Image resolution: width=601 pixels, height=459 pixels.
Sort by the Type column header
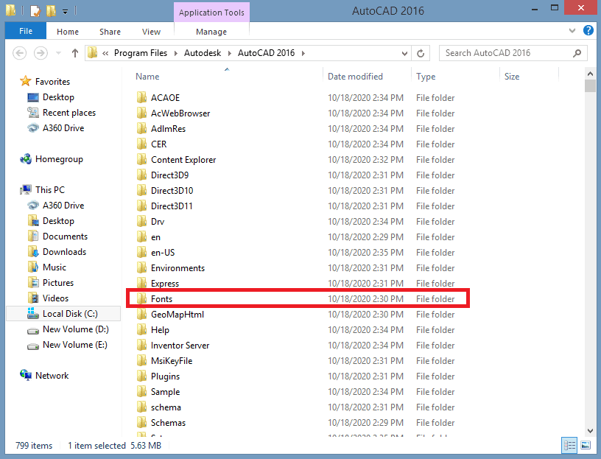point(426,77)
